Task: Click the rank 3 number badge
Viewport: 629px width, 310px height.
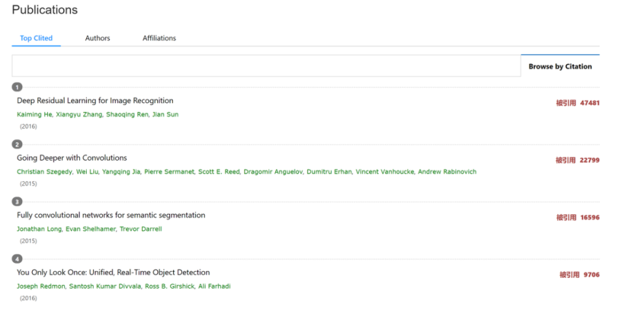Action: (x=18, y=201)
